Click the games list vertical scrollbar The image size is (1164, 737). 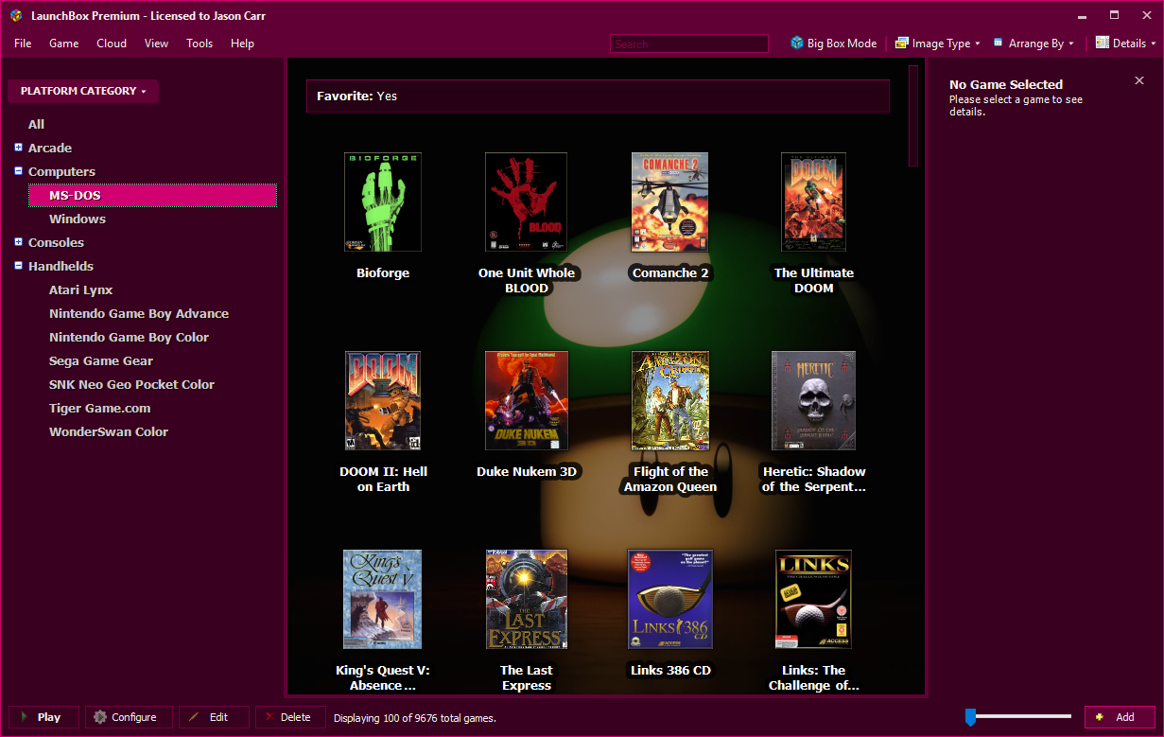pyautogui.click(x=913, y=115)
